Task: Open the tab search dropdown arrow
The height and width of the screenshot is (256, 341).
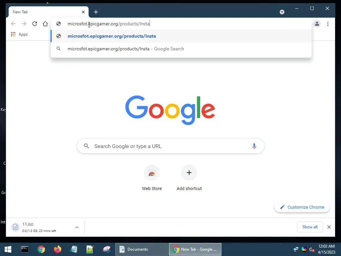Action: (x=282, y=12)
